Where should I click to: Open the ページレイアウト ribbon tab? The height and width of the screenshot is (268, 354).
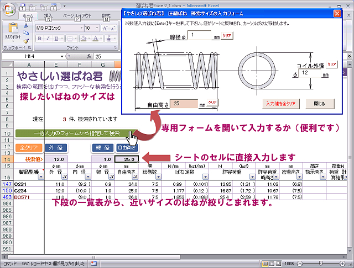point(77,16)
